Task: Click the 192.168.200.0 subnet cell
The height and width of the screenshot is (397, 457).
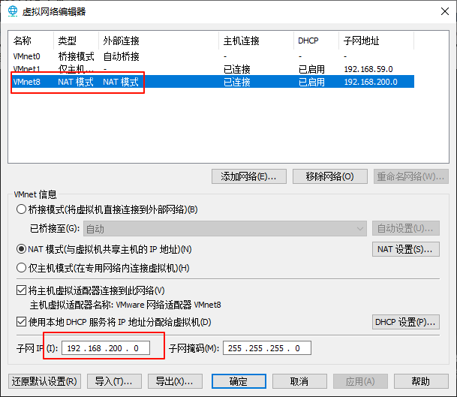Action: click(x=371, y=82)
